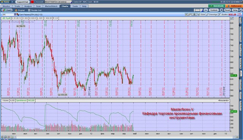The width and height of the screenshot is (243, 140).
Task: Click the zoom-in magnifier at chart bottom-left
Action: click(5, 137)
